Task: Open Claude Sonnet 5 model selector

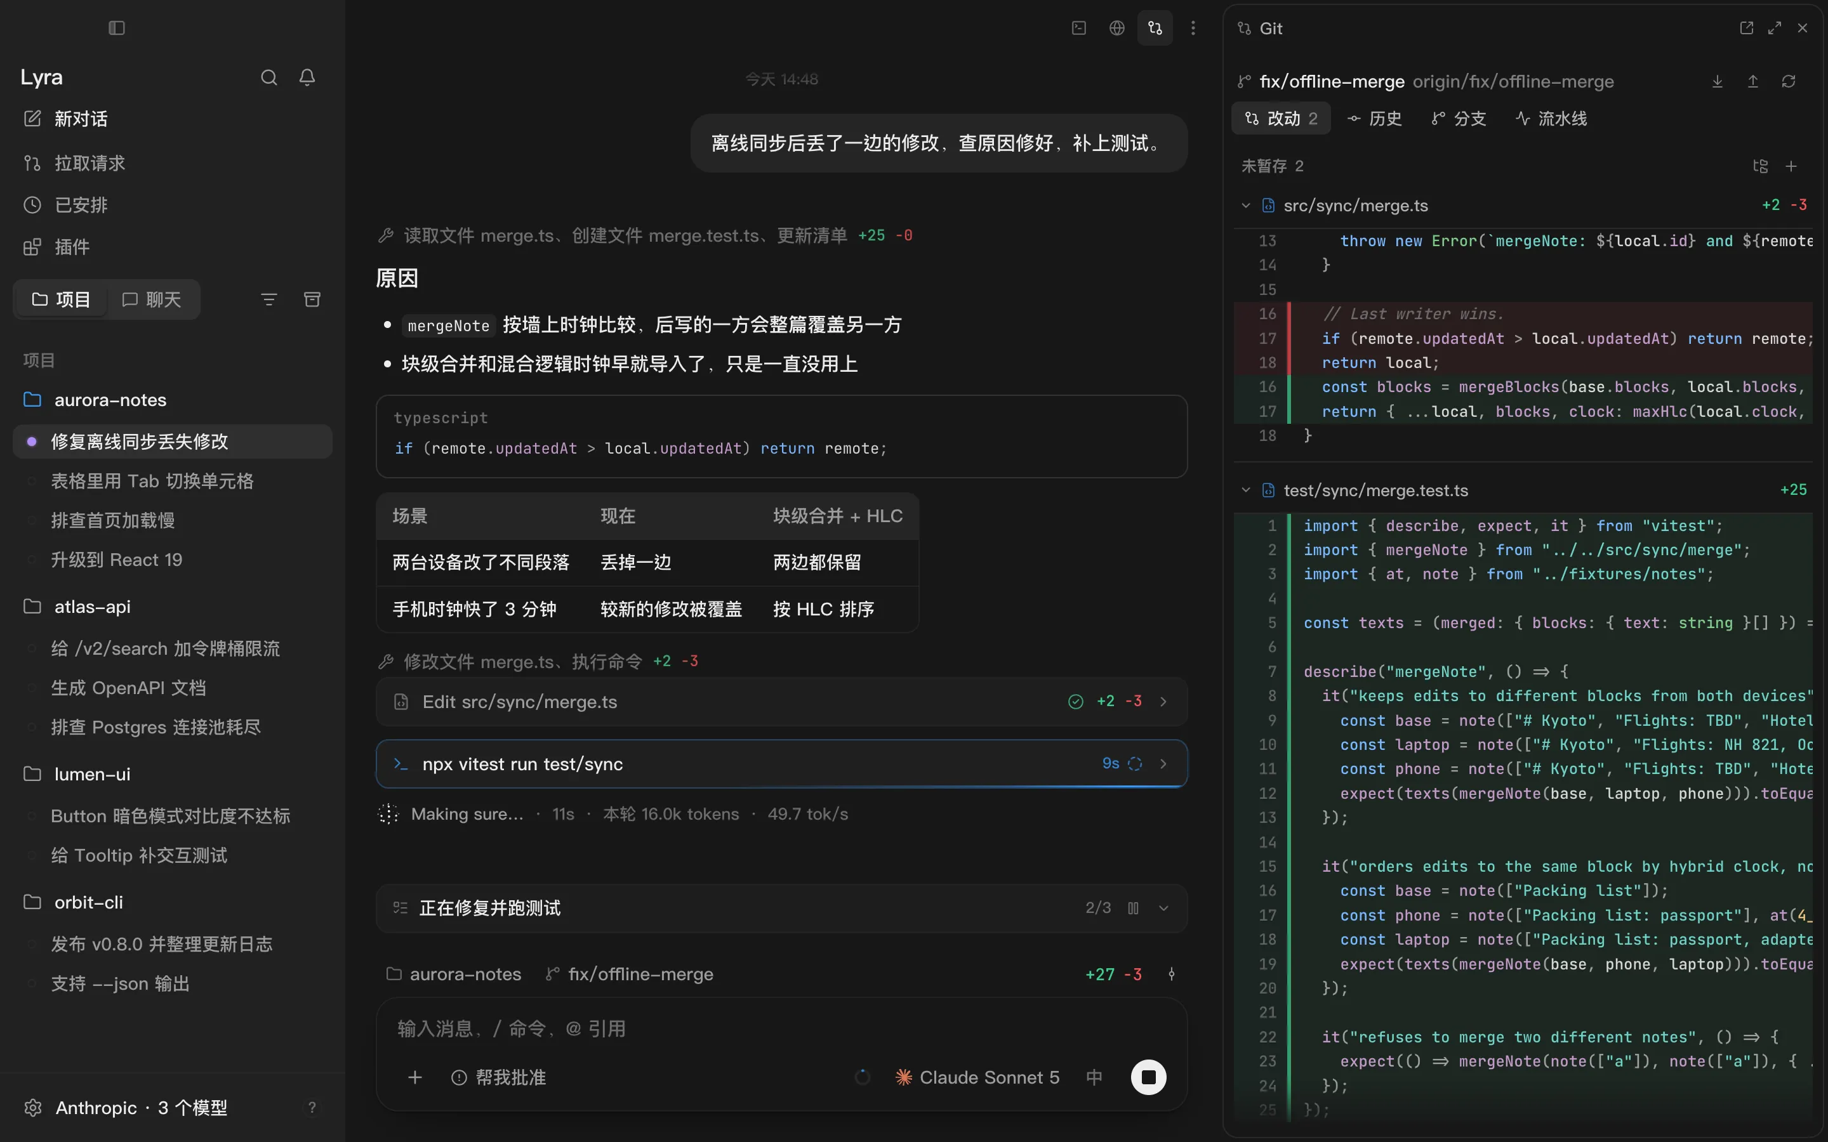Action: coord(977,1077)
